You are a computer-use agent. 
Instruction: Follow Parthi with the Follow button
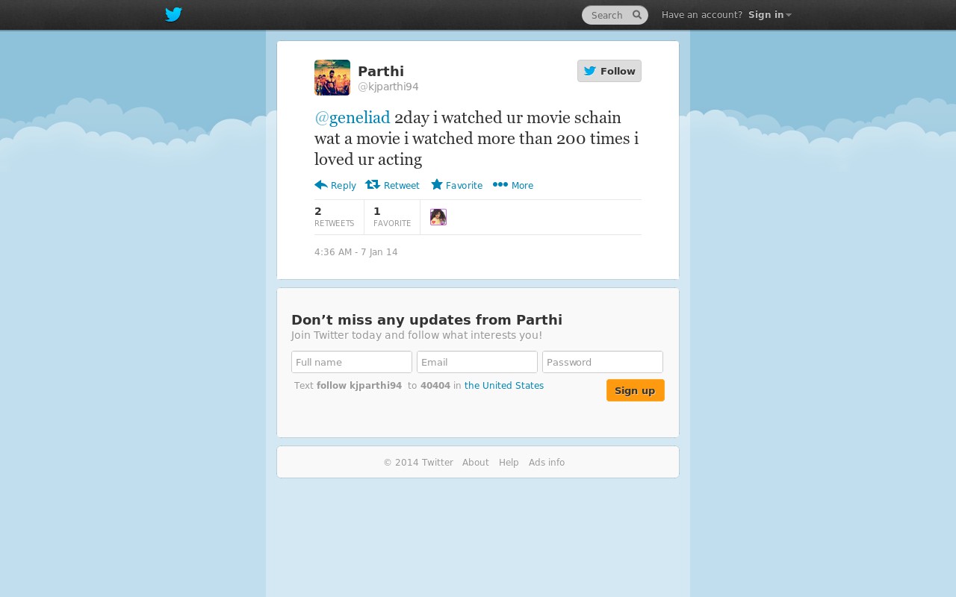coord(609,71)
